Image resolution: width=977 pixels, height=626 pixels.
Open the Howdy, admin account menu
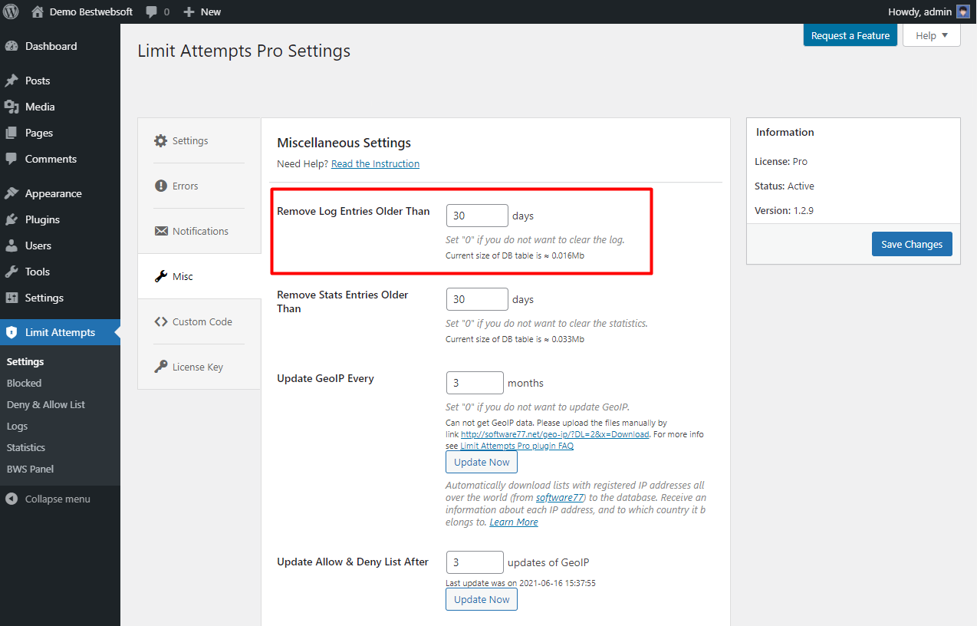pos(929,12)
